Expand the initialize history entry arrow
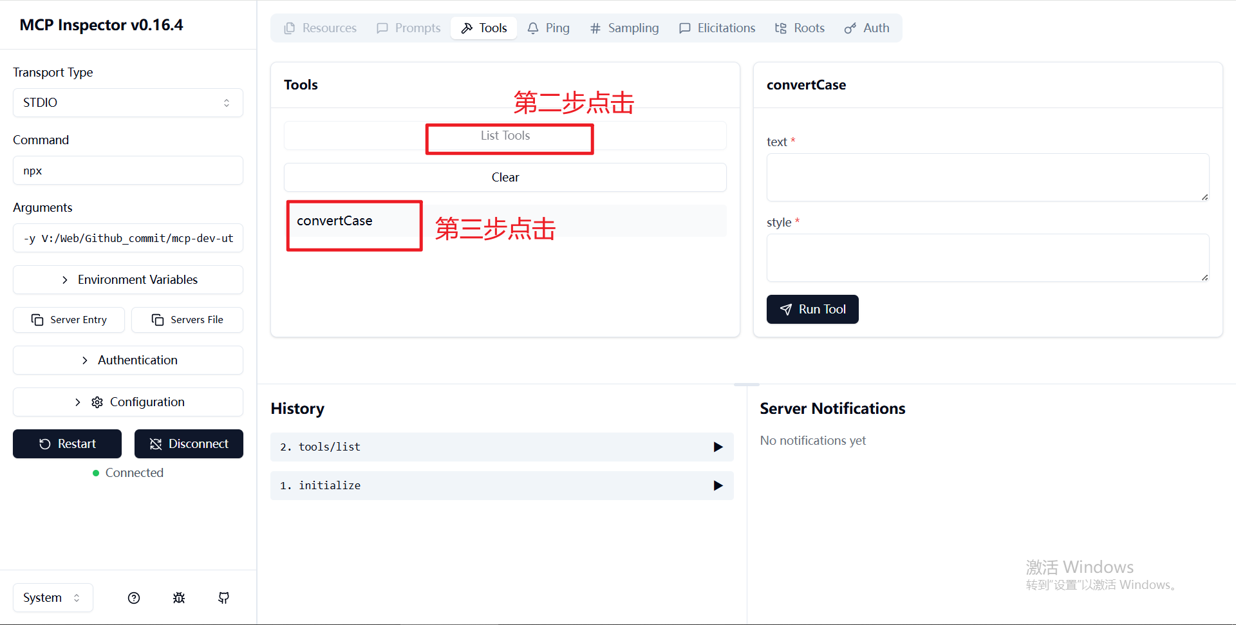Screen dimensions: 1236x625 pos(718,485)
